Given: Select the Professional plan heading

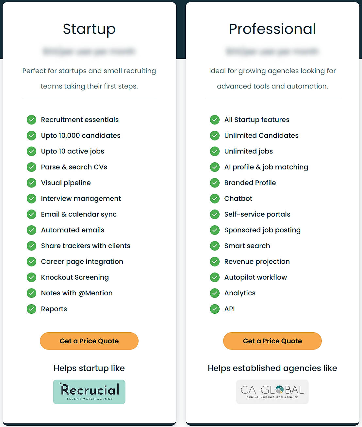Looking at the screenshot, I should (x=272, y=29).
